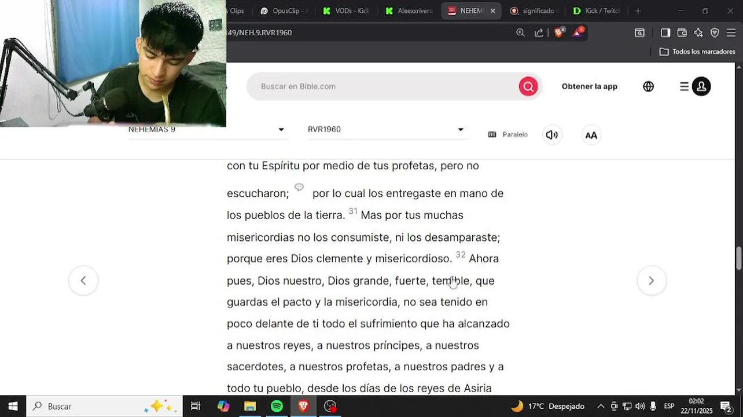Open the Leo AI sparkle icon
This screenshot has width=743, height=417.
(x=698, y=32)
